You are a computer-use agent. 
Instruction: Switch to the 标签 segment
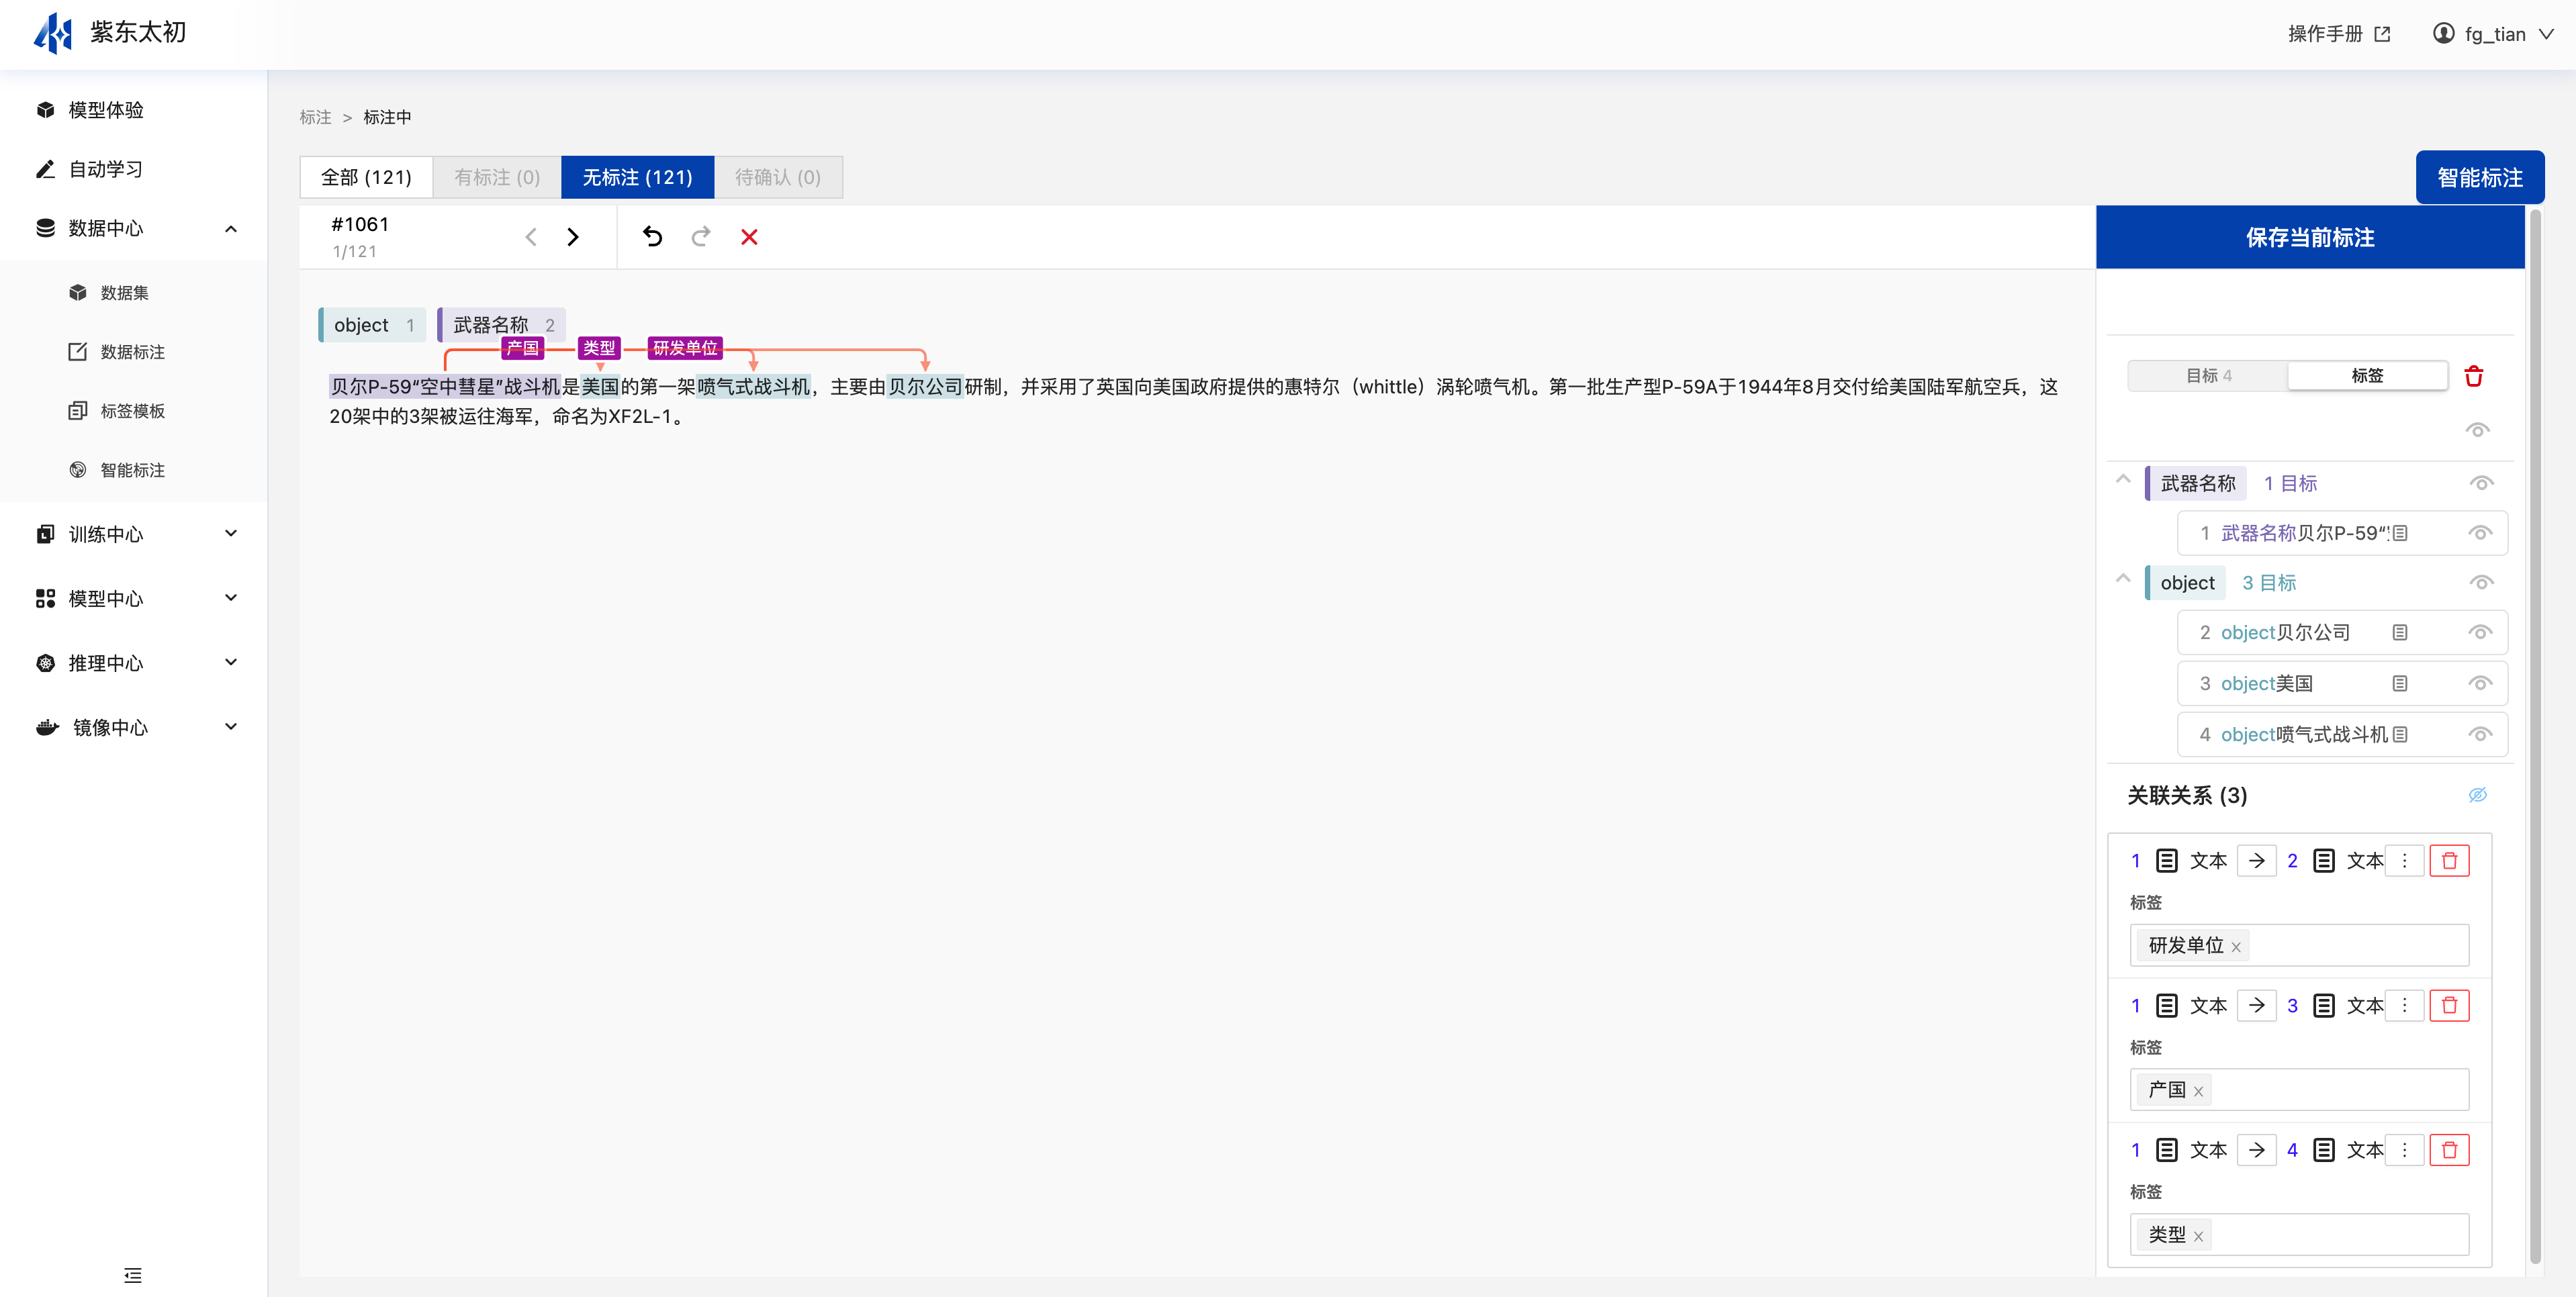[x=2367, y=376]
